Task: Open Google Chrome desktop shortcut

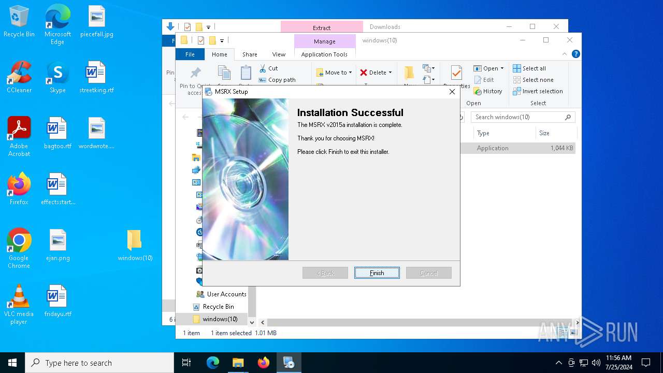Action: pyautogui.click(x=19, y=249)
